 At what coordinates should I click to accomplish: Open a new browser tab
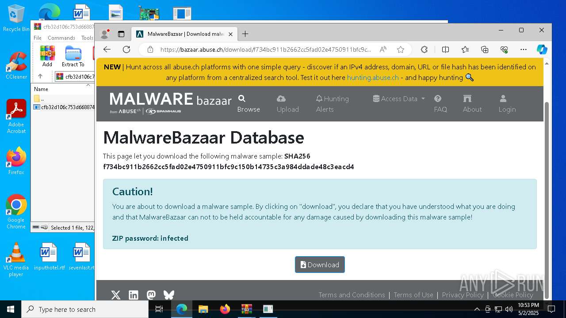(245, 34)
